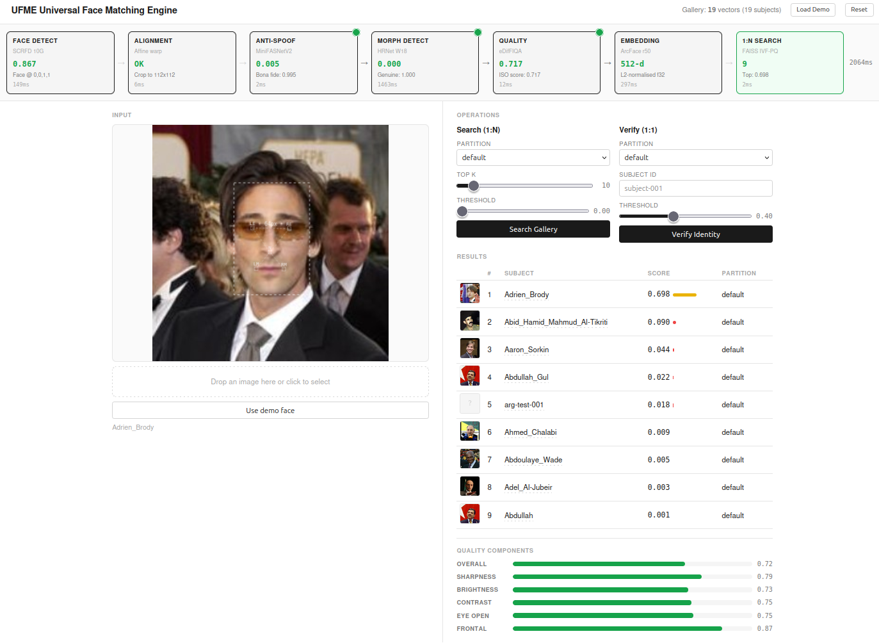879x643 pixels.
Task: Click the Reset button
Action: coord(859,10)
